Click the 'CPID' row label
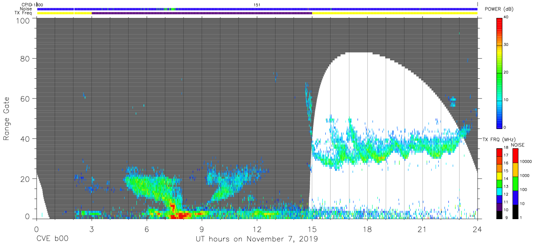 [27, 4]
